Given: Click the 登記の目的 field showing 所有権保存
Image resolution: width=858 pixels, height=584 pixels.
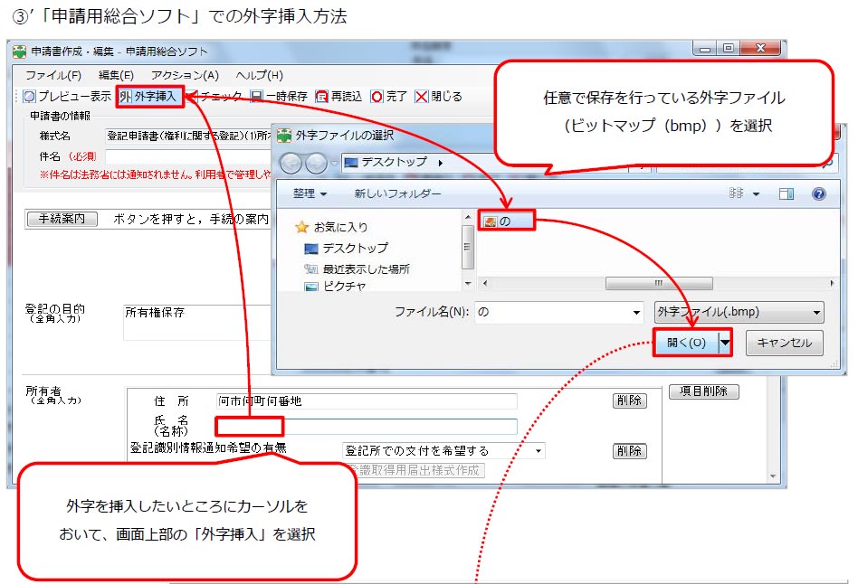Looking at the screenshot, I should (197, 323).
